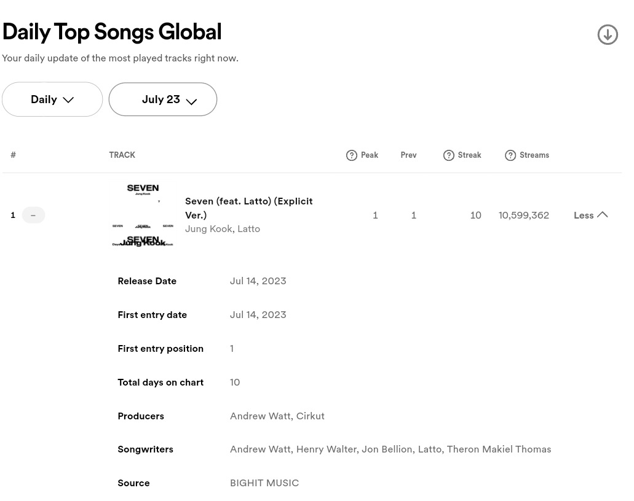
Task: Click the rank change dash indicator
Action: pos(33,215)
